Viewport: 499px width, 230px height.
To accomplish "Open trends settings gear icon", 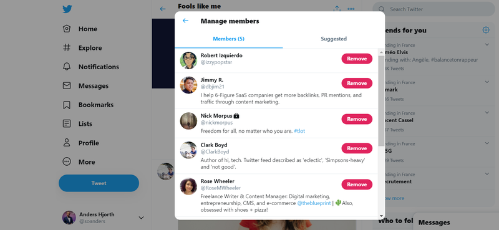I will click(486, 30).
